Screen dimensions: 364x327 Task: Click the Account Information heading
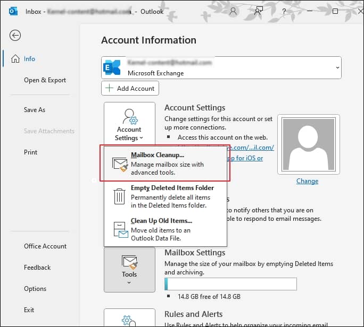[149, 40]
